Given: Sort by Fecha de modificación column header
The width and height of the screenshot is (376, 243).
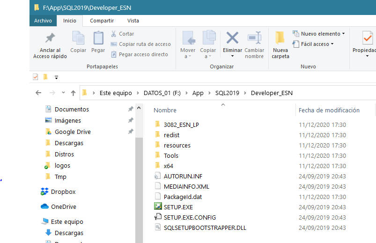Looking at the screenshot, I should (329, 110).
